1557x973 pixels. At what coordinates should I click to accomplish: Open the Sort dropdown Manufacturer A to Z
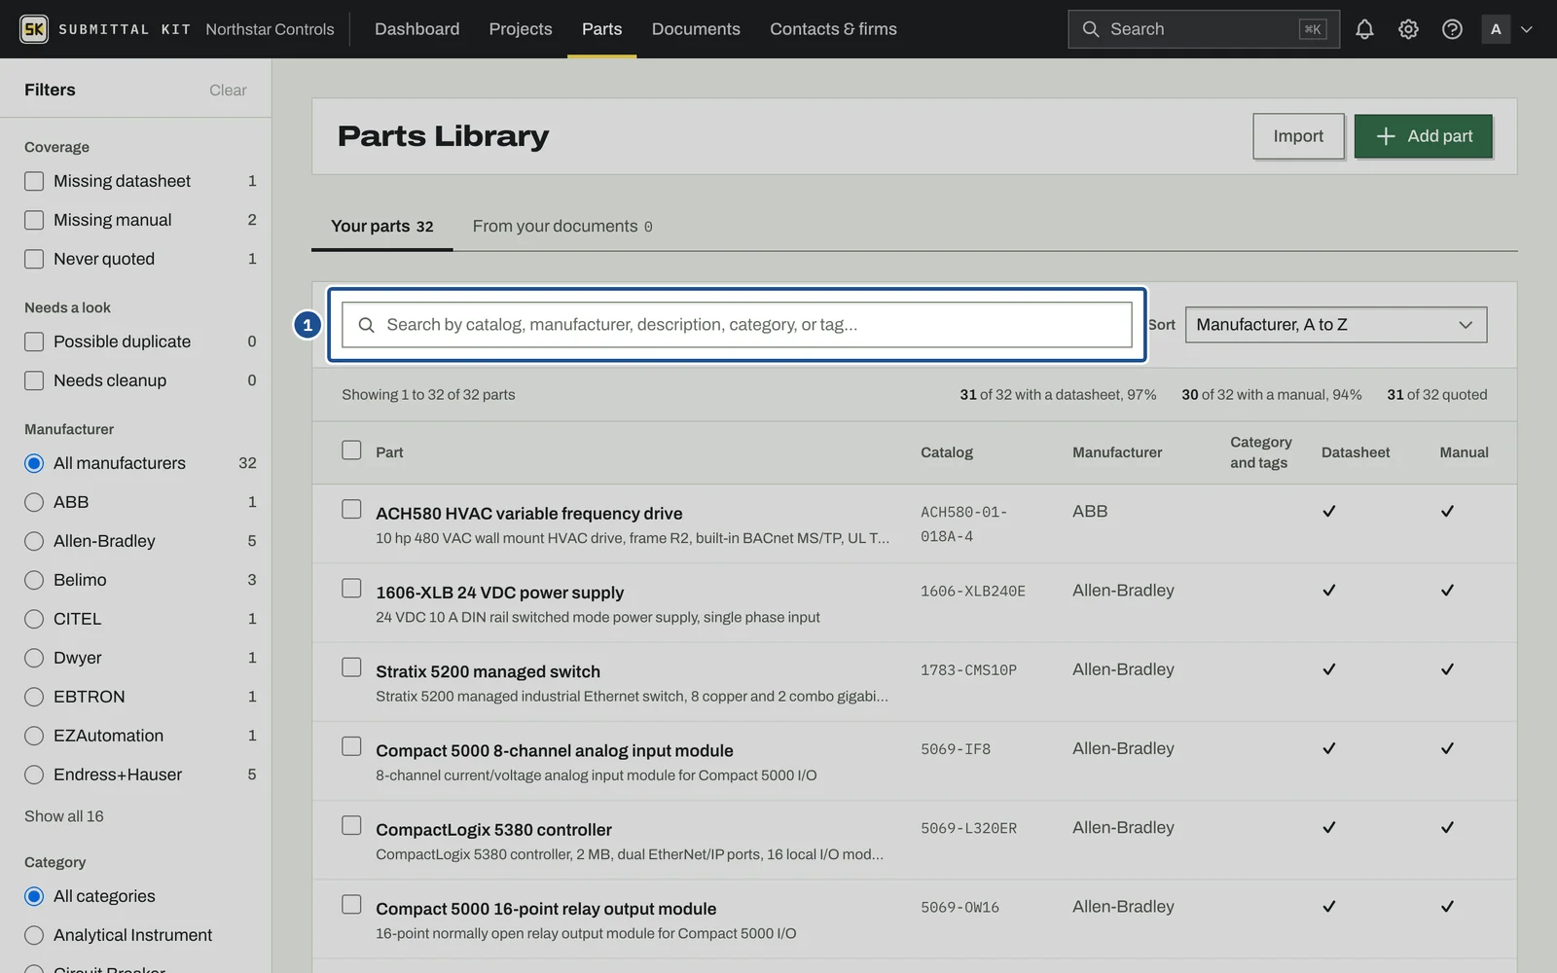click(1336, 325)
